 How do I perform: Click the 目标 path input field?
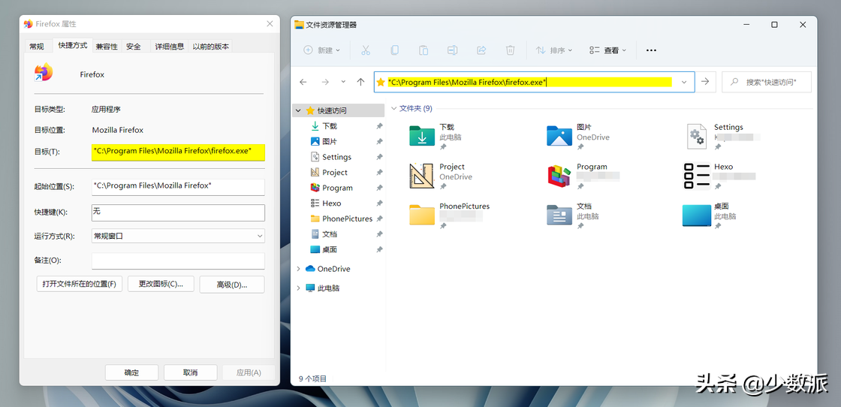[178, 152]
